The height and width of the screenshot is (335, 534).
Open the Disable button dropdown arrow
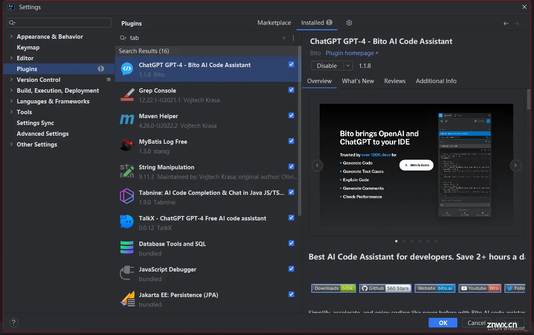tap(348, 65)
